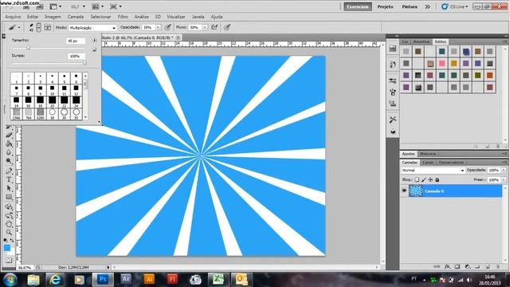The image size is (510, 287).
Task: Click the Camada 0 layer thumbnail
Action: [x=416, y=191]
